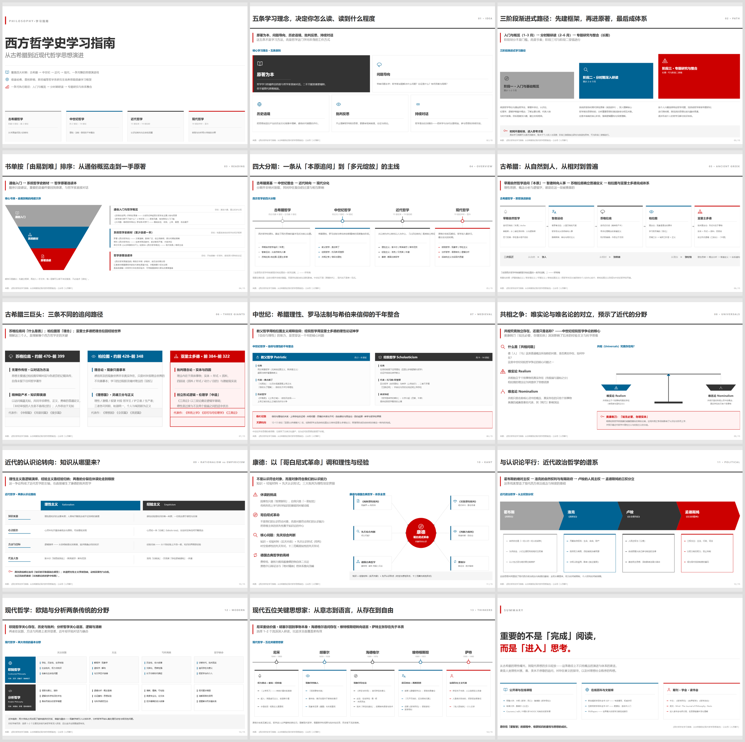Viewport: 745px width, 742px height.
Task: Click the droplet icon above 权力意志 card
Action: point(260,676)
